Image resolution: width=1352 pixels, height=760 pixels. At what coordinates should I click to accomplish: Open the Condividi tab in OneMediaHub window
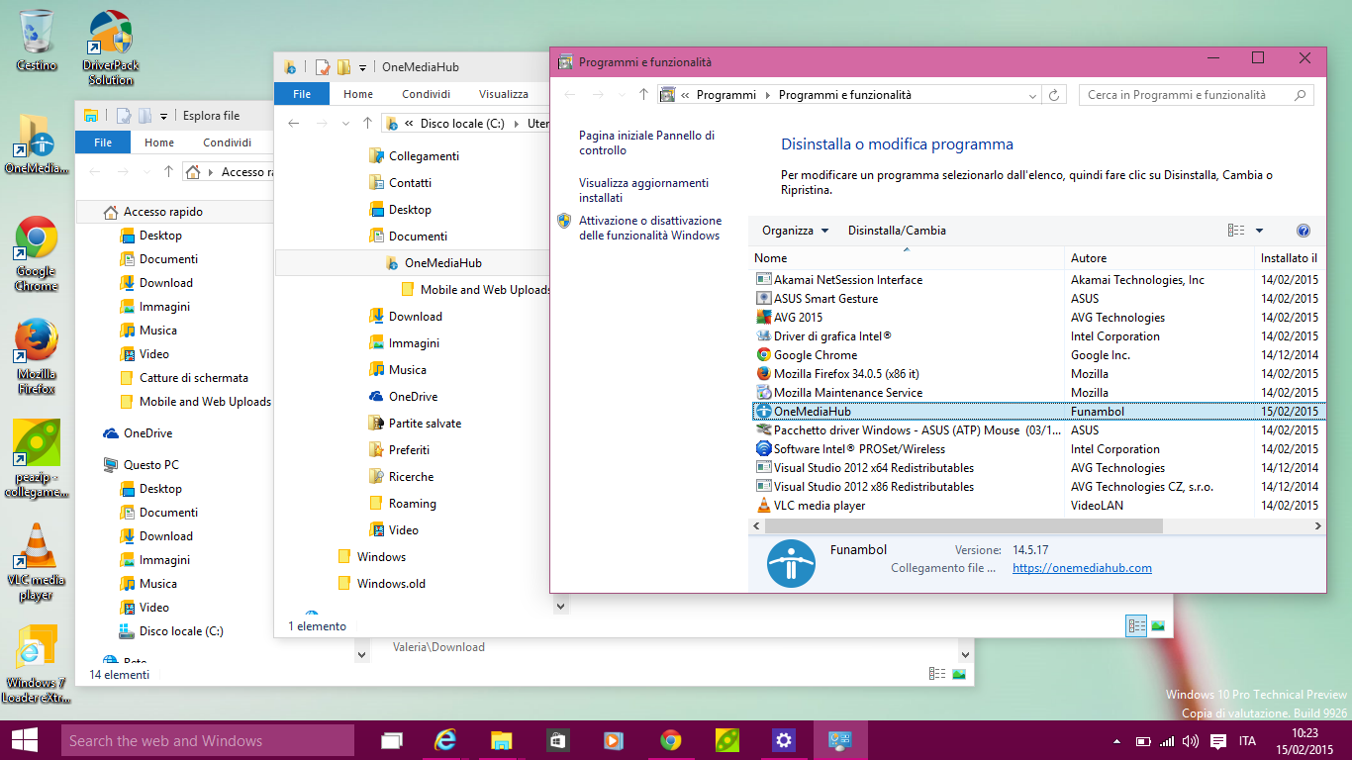[426, 94]
